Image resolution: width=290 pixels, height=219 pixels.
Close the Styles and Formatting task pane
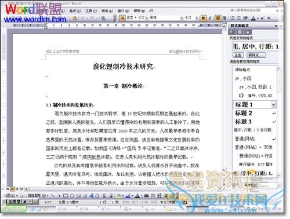click(281, 25)
